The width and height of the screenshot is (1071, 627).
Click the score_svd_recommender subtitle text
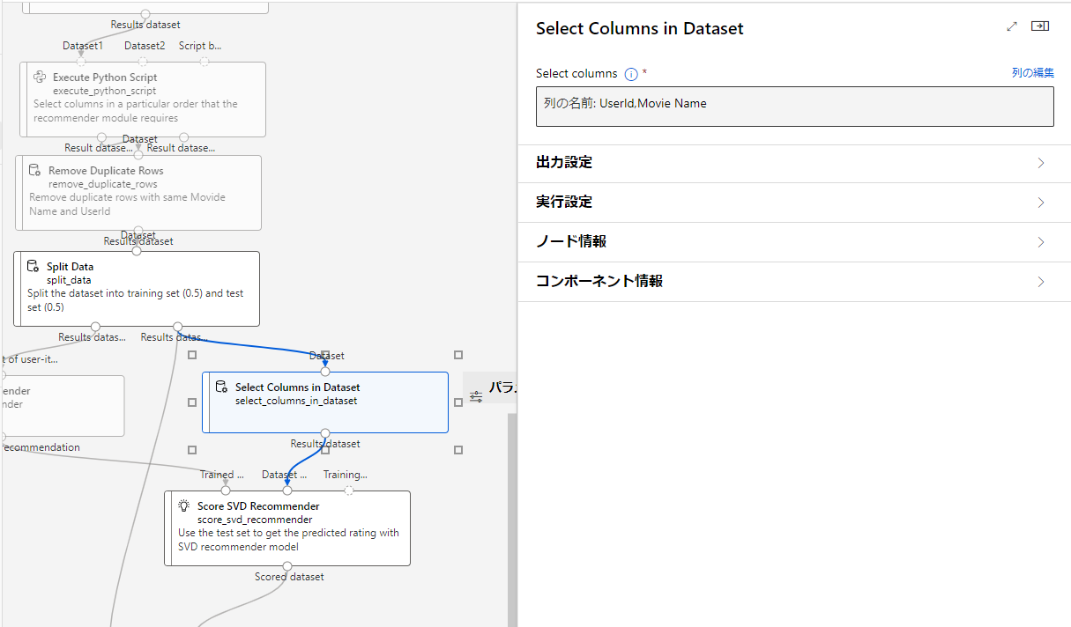pyautogui.click(x=255, y=520)
